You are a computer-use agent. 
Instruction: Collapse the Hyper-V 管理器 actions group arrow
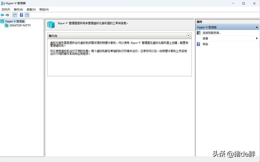(257, 27)
